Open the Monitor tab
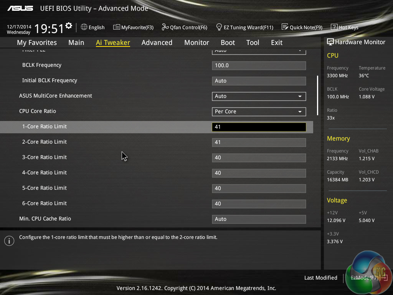393x295 pixels. click(x=197, y=43)
